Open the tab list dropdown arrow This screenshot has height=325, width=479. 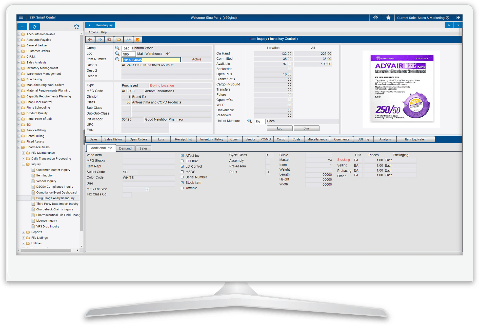pos(458,25)
